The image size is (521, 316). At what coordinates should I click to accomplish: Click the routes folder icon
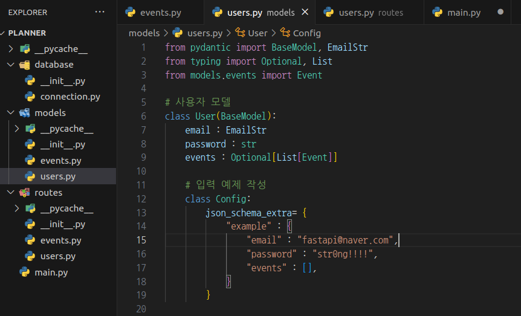pos(25,192)
